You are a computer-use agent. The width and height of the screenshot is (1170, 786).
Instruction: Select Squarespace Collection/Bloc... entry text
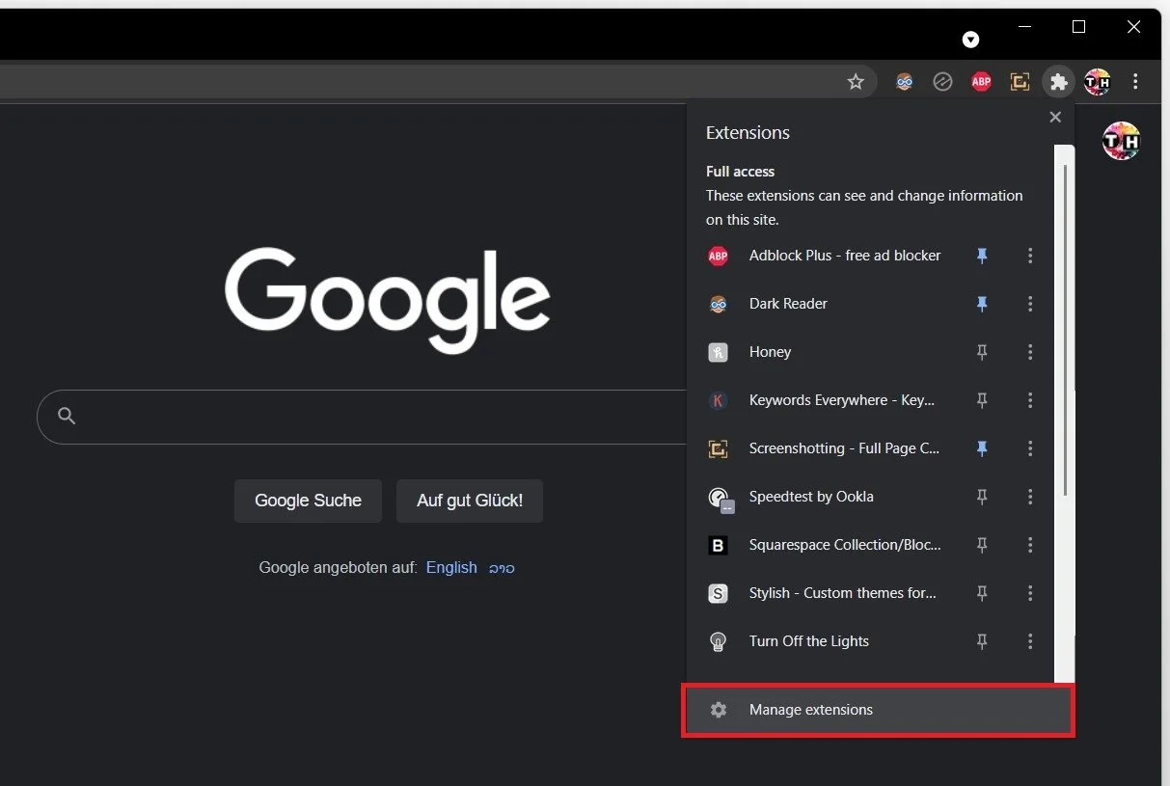845,545
